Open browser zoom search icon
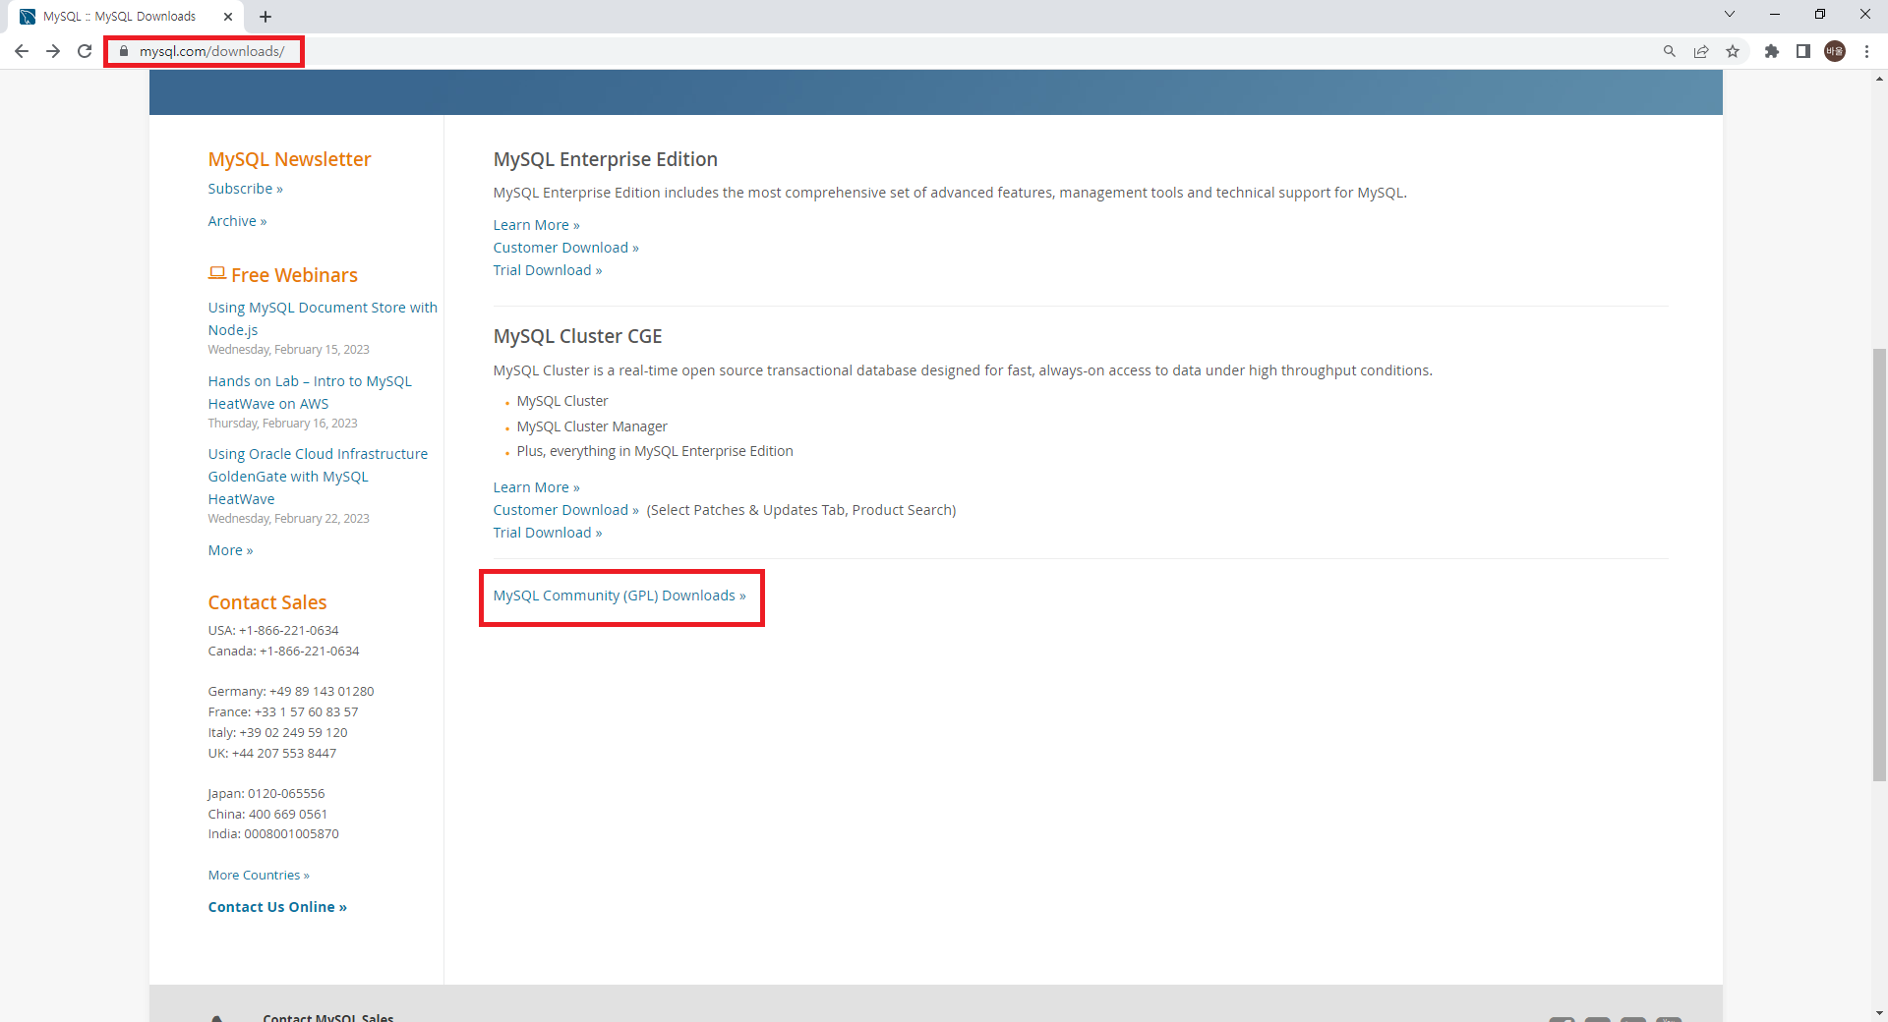The image size is (1888, 1022). click(x=1670, y=51)
